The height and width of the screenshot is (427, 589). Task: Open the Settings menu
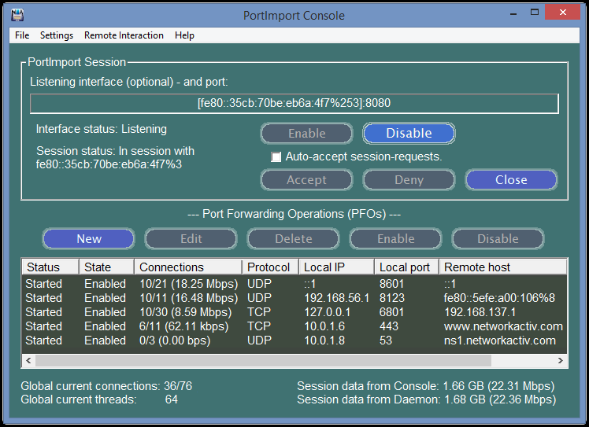click(57, 35)
